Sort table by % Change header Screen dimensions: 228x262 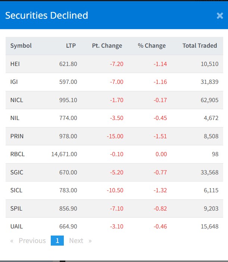pyautogui.click(x=152, y=46)
